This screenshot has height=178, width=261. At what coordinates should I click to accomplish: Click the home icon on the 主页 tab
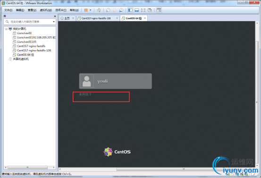click(62, 18)
